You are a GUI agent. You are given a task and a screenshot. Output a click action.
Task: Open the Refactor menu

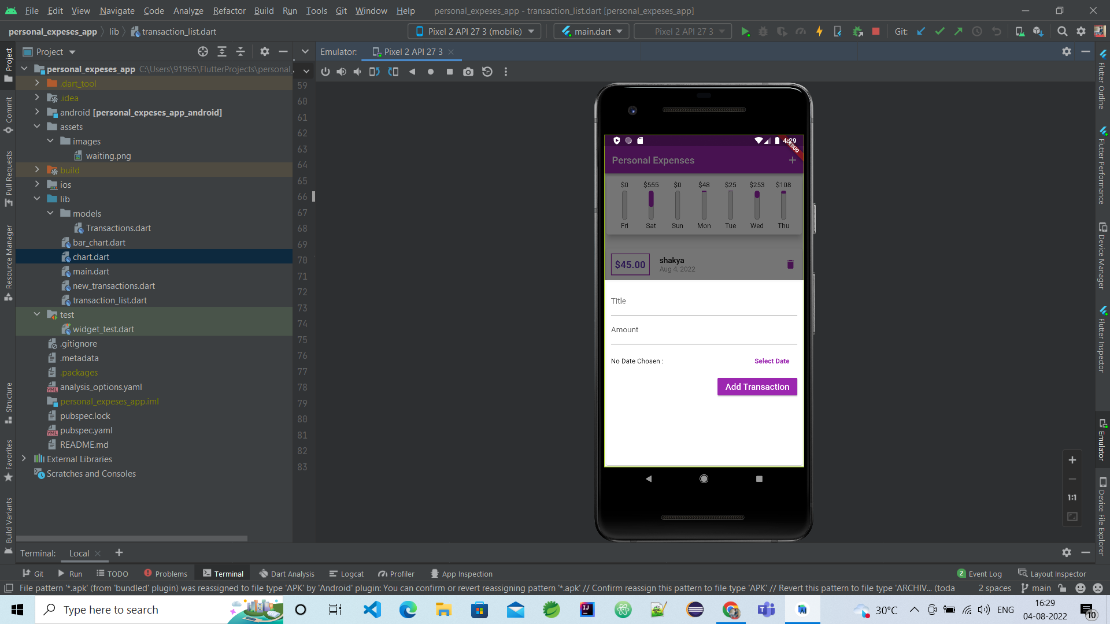coord(229,11)
